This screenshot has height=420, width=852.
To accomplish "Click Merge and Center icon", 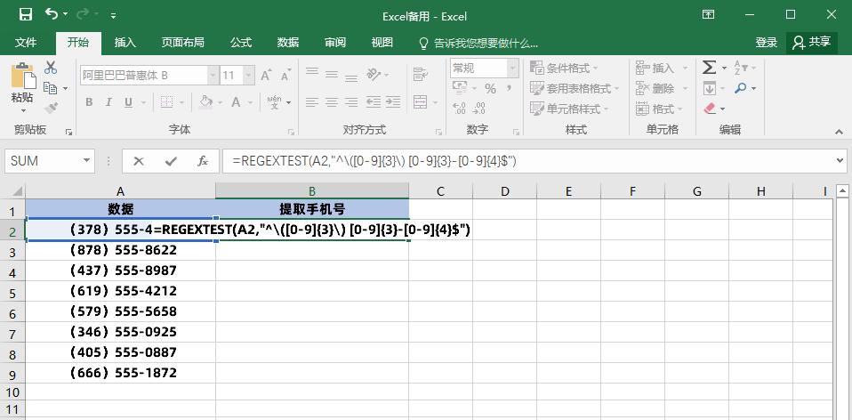I will click(x=420, y=102).
